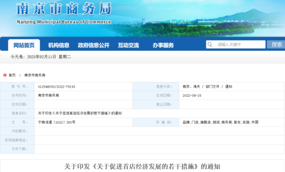Click the 关键词 label cell
Viewport: 285px width, 172px height.
(x=156, y=122)
